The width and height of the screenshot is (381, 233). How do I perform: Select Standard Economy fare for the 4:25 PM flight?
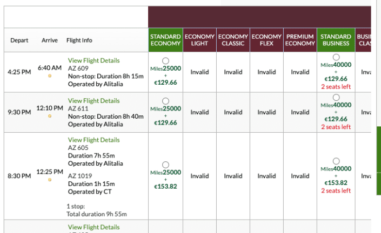(x=165, y=60)
